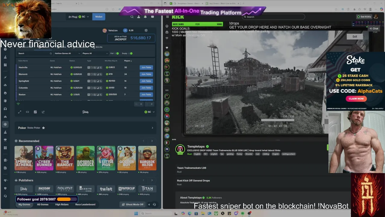Switch to High Rollers tab
Viewport: 385px width, 217px height.
coord(62,204)
